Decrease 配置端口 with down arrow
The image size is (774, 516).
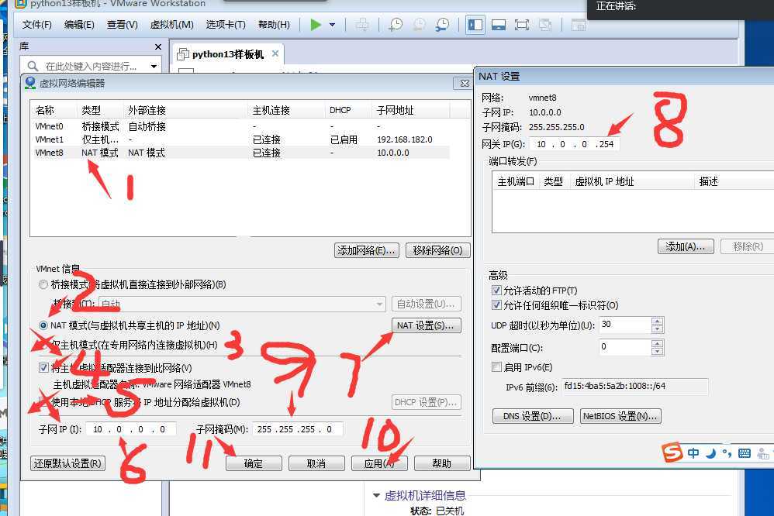click(x=657, y=351)
